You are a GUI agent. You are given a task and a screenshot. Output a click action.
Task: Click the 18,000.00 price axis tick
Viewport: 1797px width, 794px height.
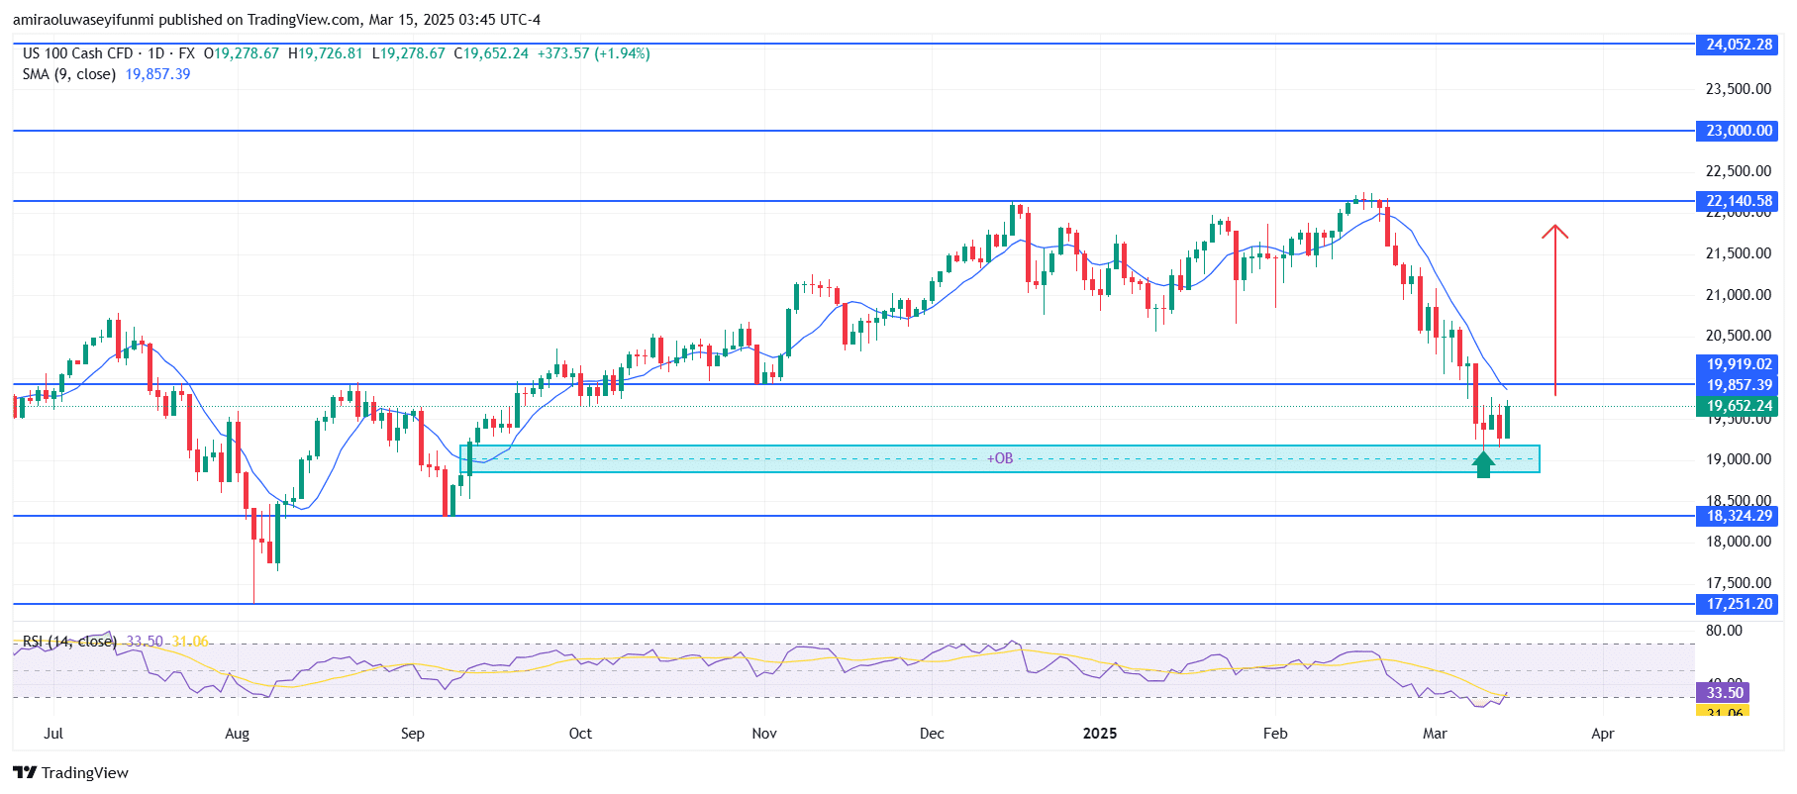click(1738, 542)
